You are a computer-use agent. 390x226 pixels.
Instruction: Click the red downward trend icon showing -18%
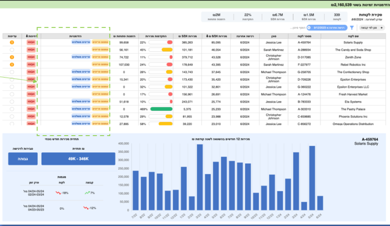coord(58,192)
